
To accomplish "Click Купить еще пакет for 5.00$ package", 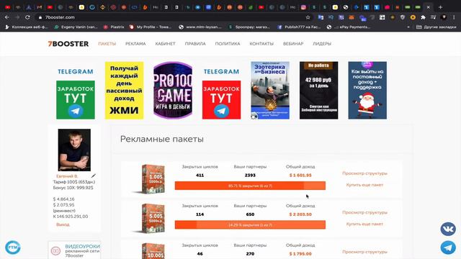I will coord(364,224).
